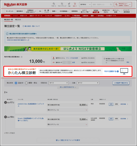
Task: Click the はじめよう NISAで投信積立 banner
Action: pos(68,49)
